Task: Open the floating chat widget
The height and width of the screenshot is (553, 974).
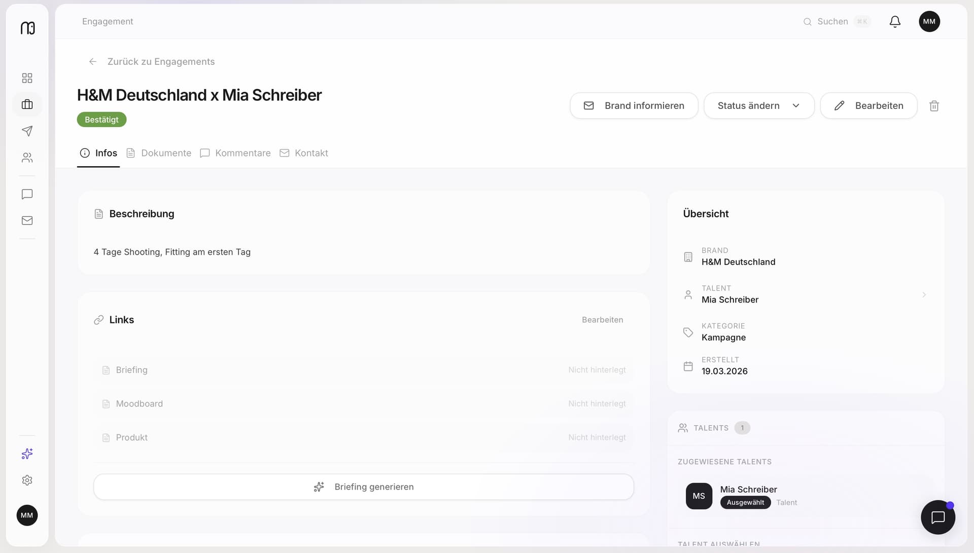Action: [x=938, y=517]
